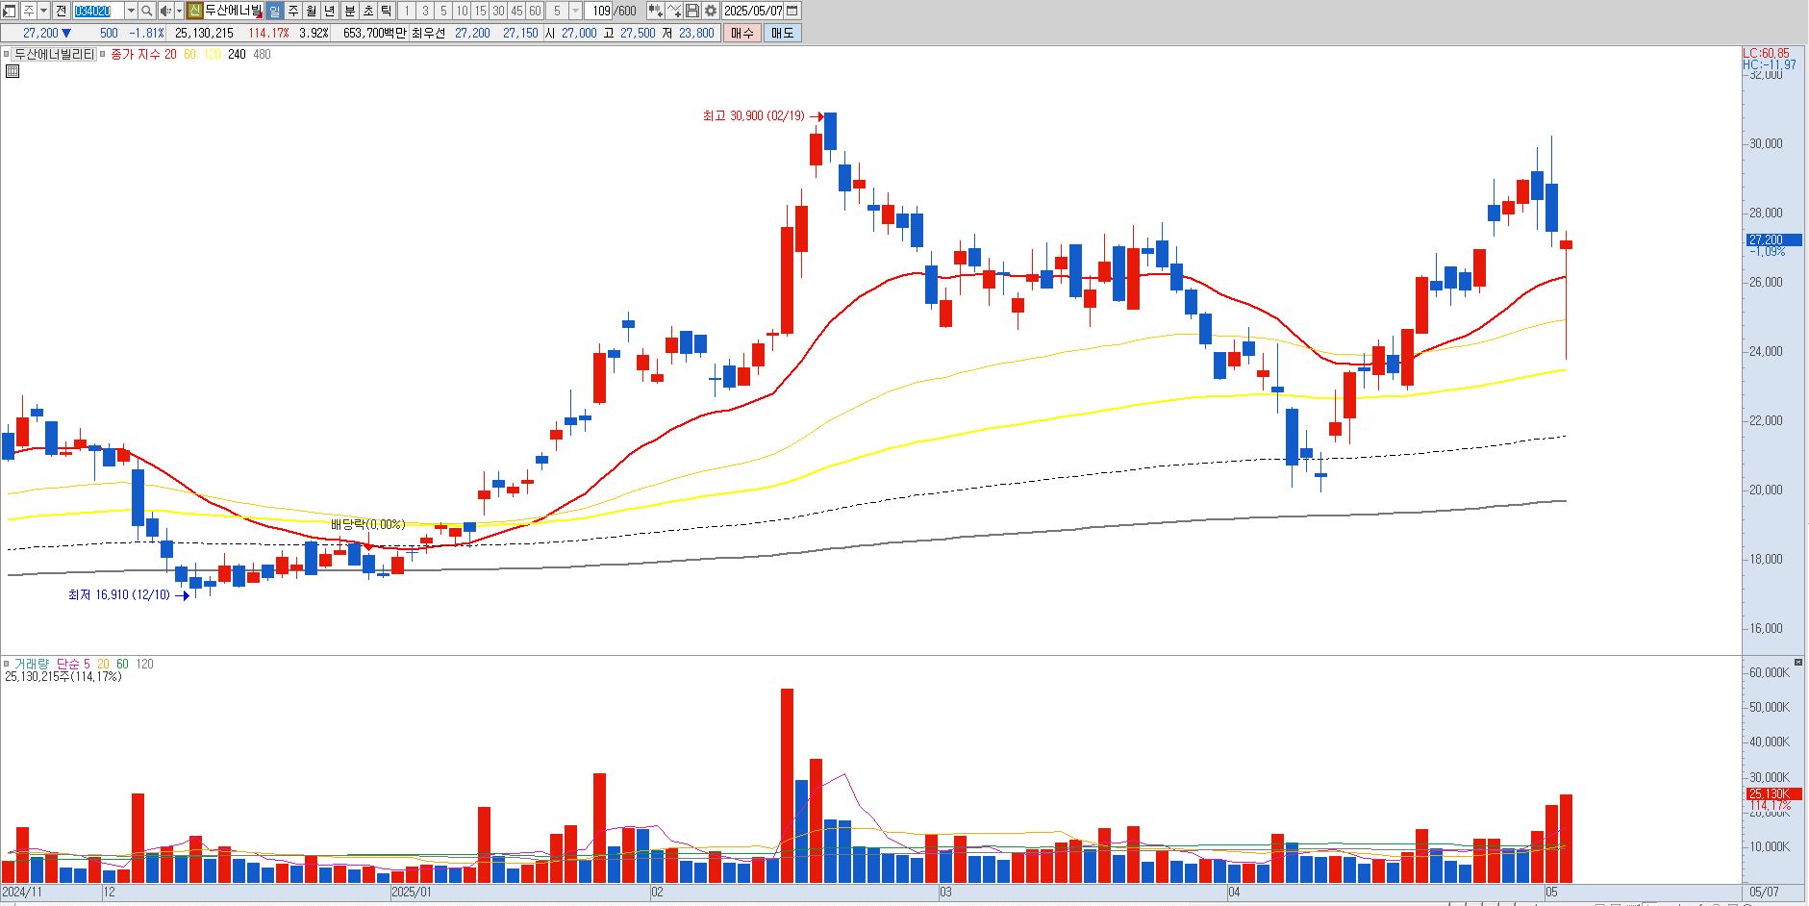Screen dimensions: 1809x906
Task: Select the 10 interval preset
Action: point(462,11)
